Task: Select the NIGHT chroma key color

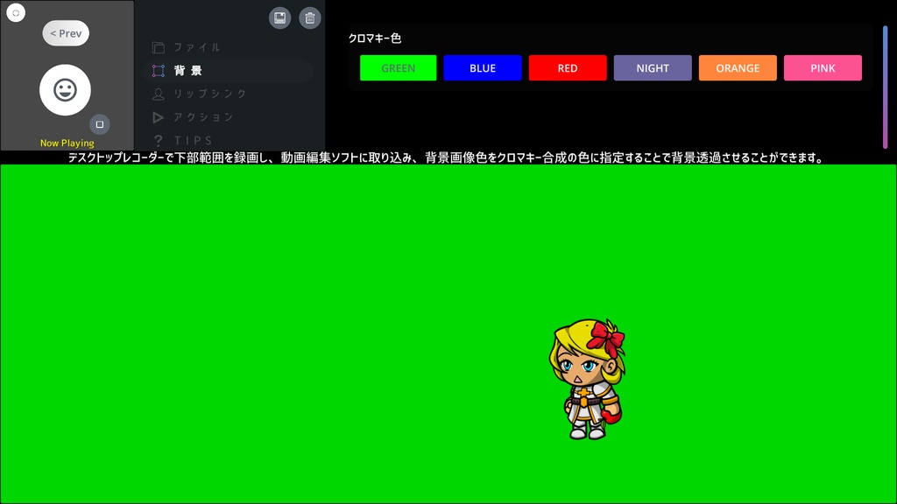Action: click(x=653, y=67)
